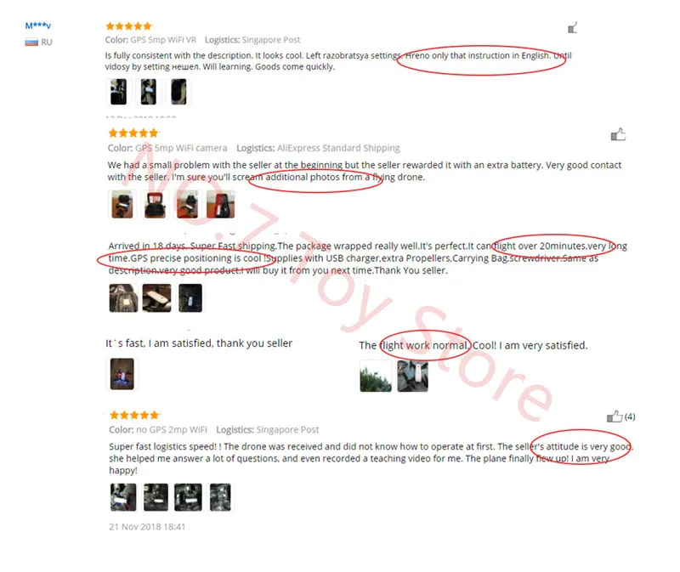Open first photo of Super fast logistics review
Viewport: 680px width, 572px height.
coord(123,497)
